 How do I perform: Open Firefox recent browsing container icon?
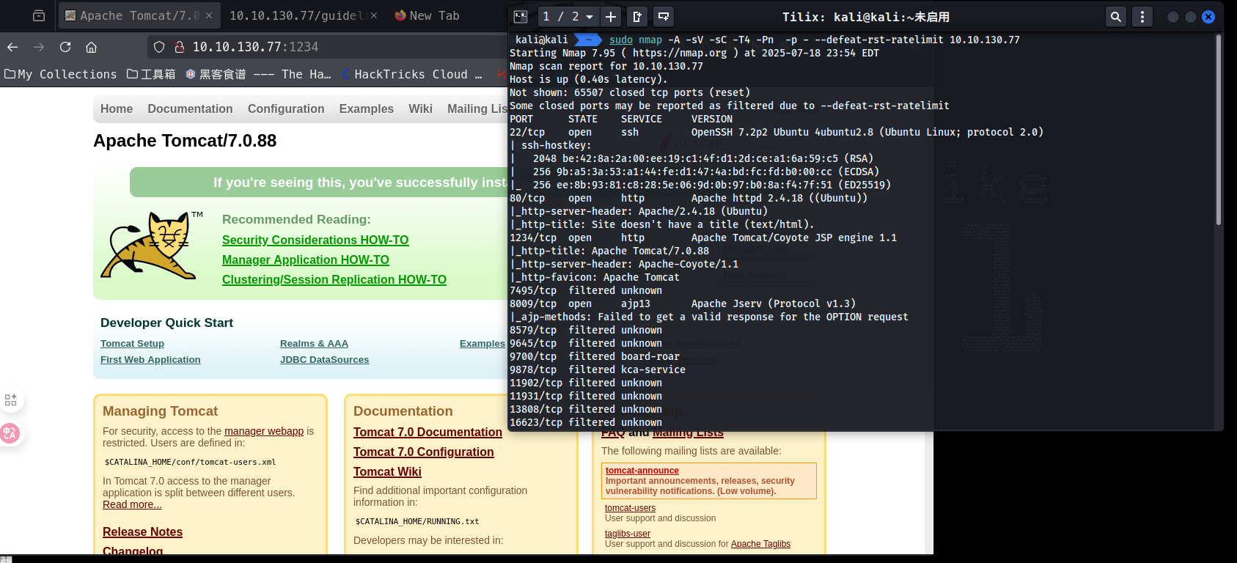pos(39,15)
